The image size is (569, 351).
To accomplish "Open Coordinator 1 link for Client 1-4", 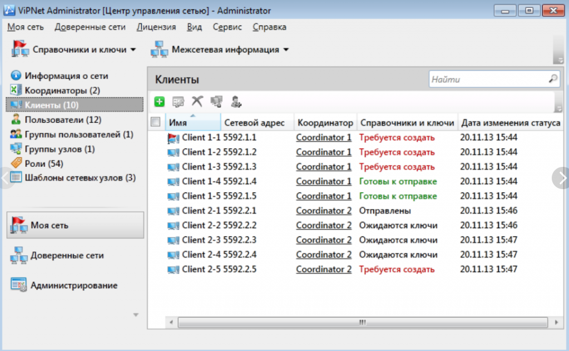I will pyautogui.click(x=324, y=181).
